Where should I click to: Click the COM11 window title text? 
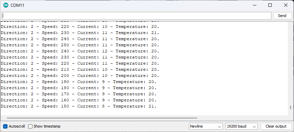tap(17, 5)
